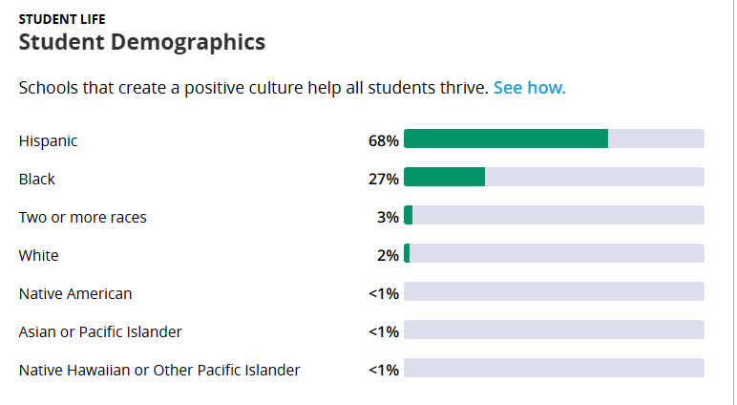Click the Two or more races bar
The height and width of the screenshot is (405, 737).
click(x=554, y=215)
